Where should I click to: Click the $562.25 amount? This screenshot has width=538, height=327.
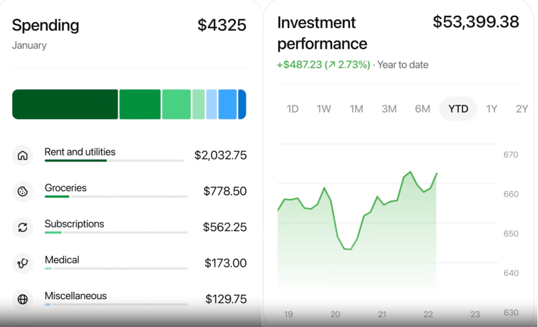225,227
